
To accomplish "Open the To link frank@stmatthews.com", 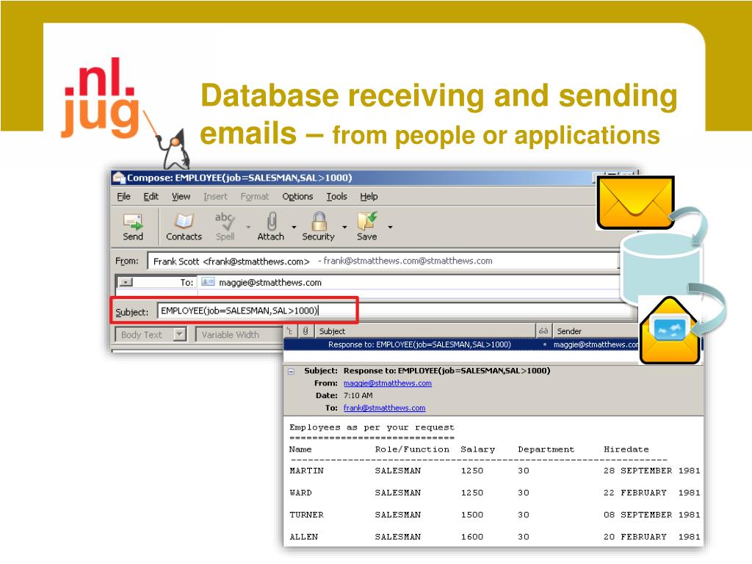I will coord(384,408).
